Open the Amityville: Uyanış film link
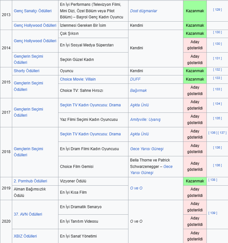The image size is (228, 243). (x=145, y=120)
